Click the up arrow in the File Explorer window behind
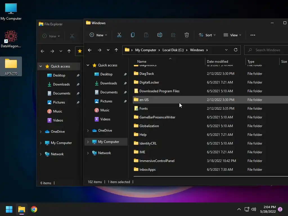 69,51
